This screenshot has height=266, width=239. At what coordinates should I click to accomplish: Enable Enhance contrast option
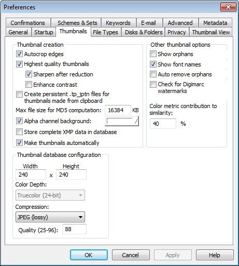pyautogui.click(x=29, y=85)
